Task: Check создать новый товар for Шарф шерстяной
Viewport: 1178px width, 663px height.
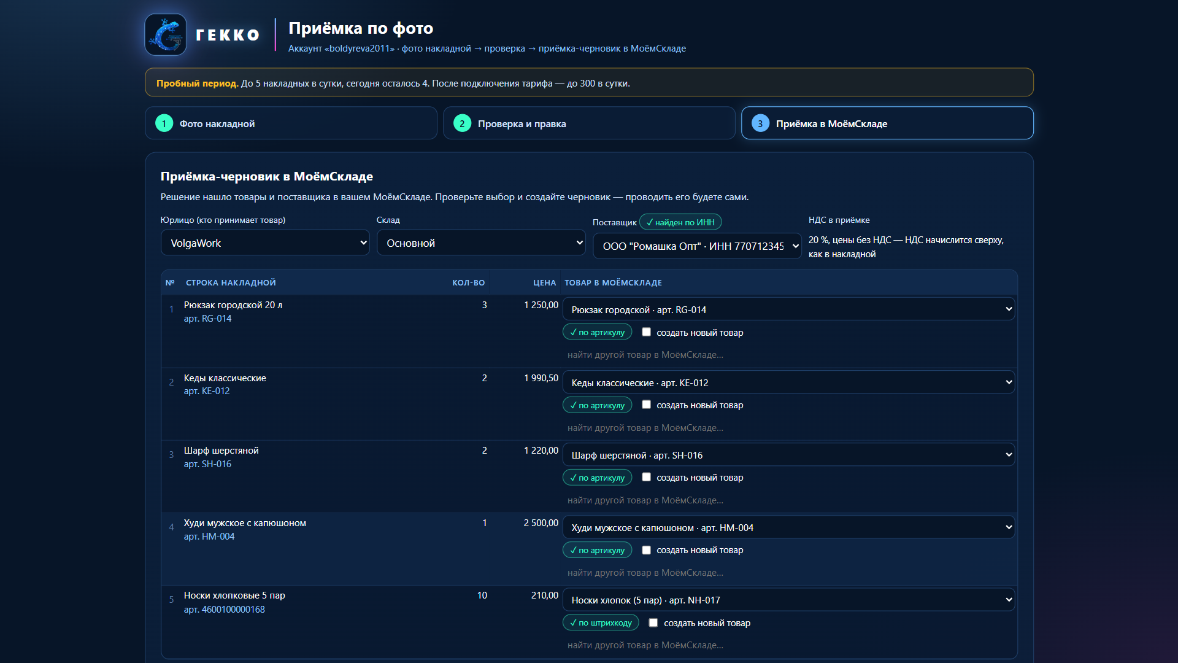Action: (x=646, y=477)
